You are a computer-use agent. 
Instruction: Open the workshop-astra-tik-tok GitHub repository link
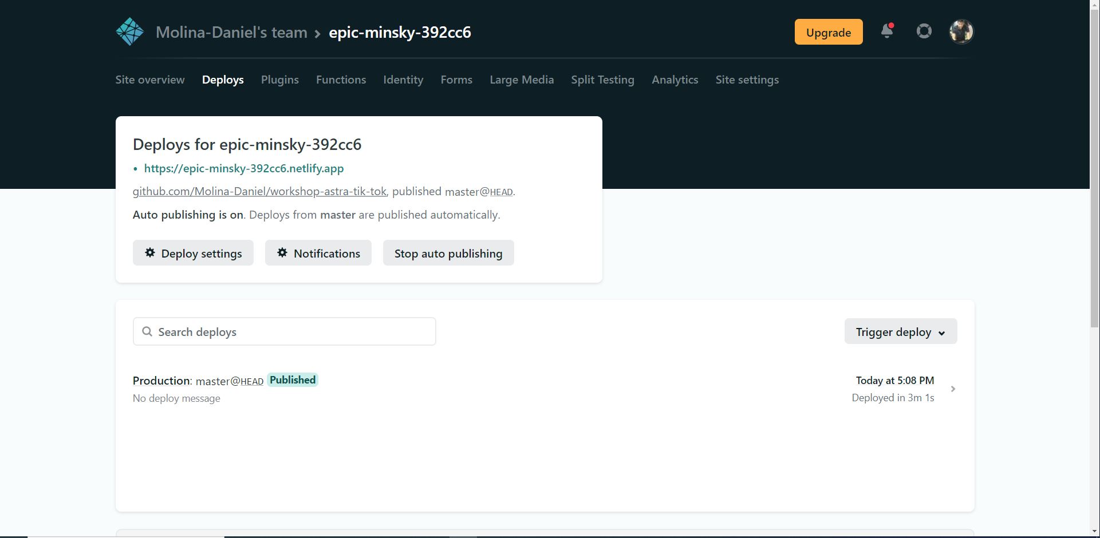pos(259,191)
